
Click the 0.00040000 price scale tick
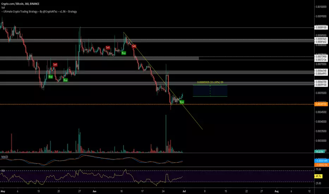coord(321,122)
